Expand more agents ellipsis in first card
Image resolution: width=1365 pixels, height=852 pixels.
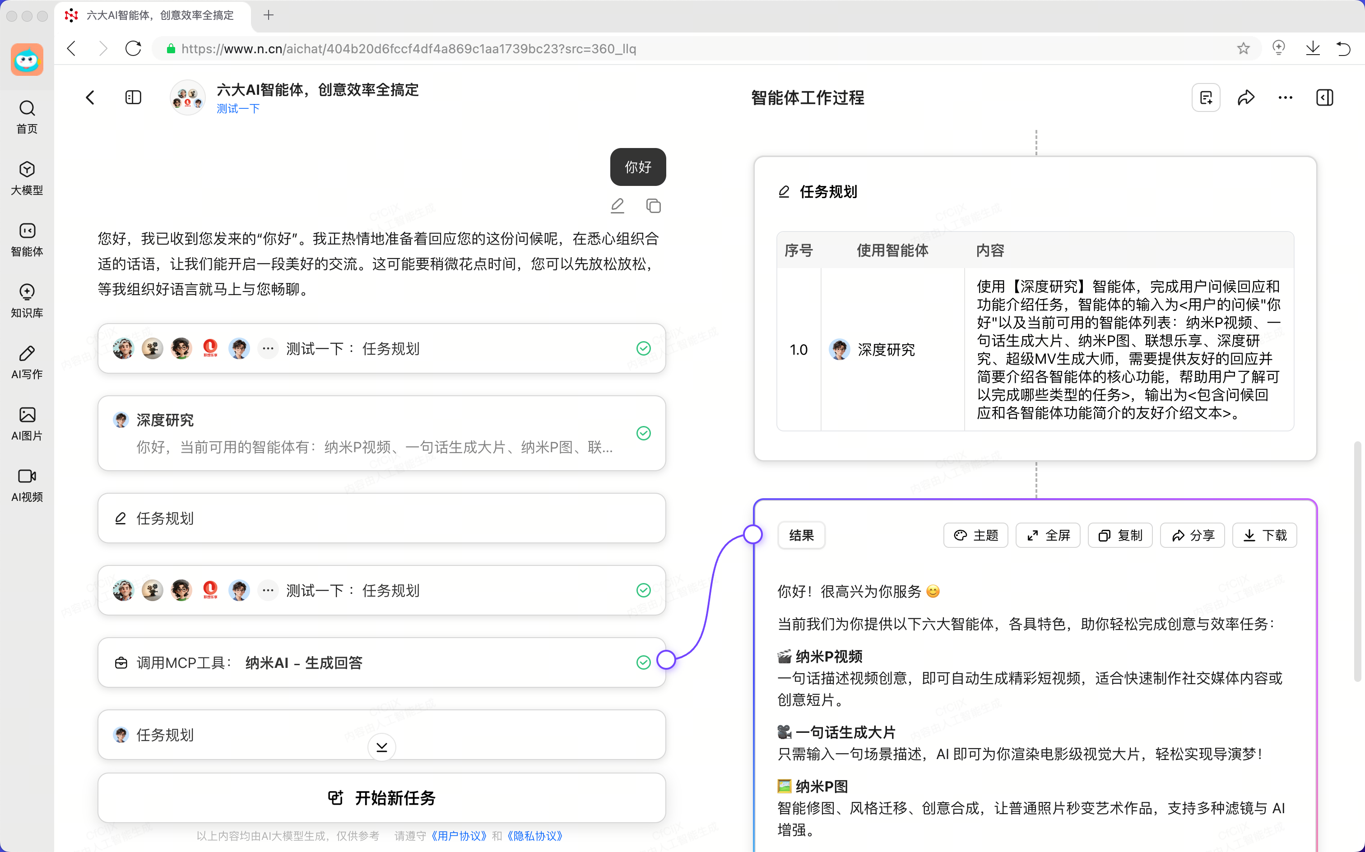click(268, 348)
